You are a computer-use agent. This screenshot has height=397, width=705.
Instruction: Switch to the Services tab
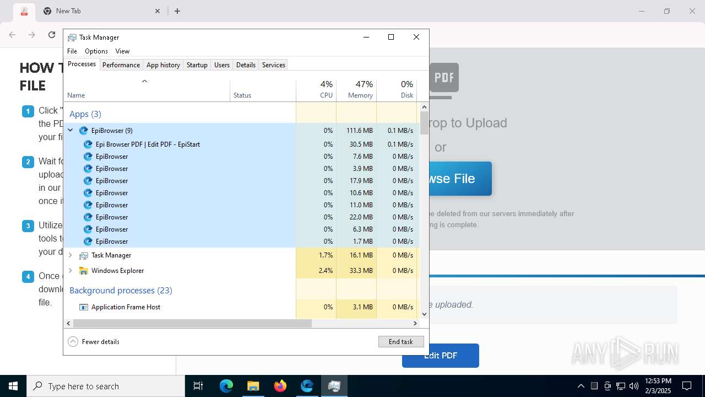point(274,65)
